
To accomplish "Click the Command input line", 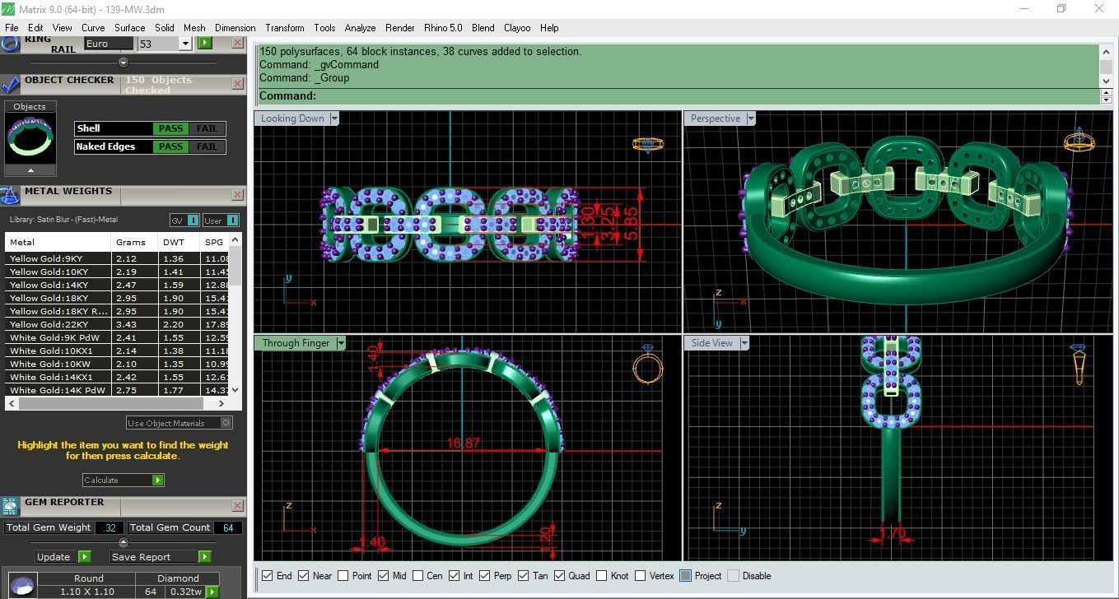I will [x=679, y=96].
